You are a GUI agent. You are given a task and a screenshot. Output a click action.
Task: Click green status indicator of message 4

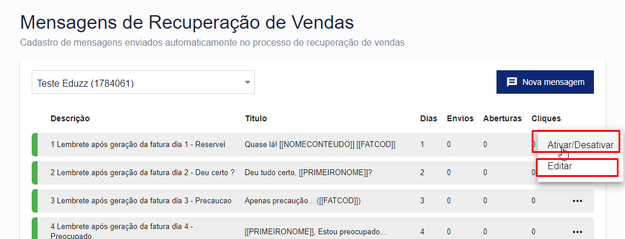(35, 230)
